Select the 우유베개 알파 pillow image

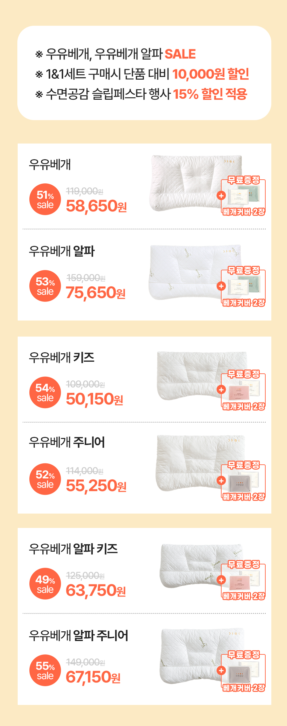point(184,272)
